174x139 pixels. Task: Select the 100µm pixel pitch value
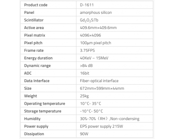point(95,43)
